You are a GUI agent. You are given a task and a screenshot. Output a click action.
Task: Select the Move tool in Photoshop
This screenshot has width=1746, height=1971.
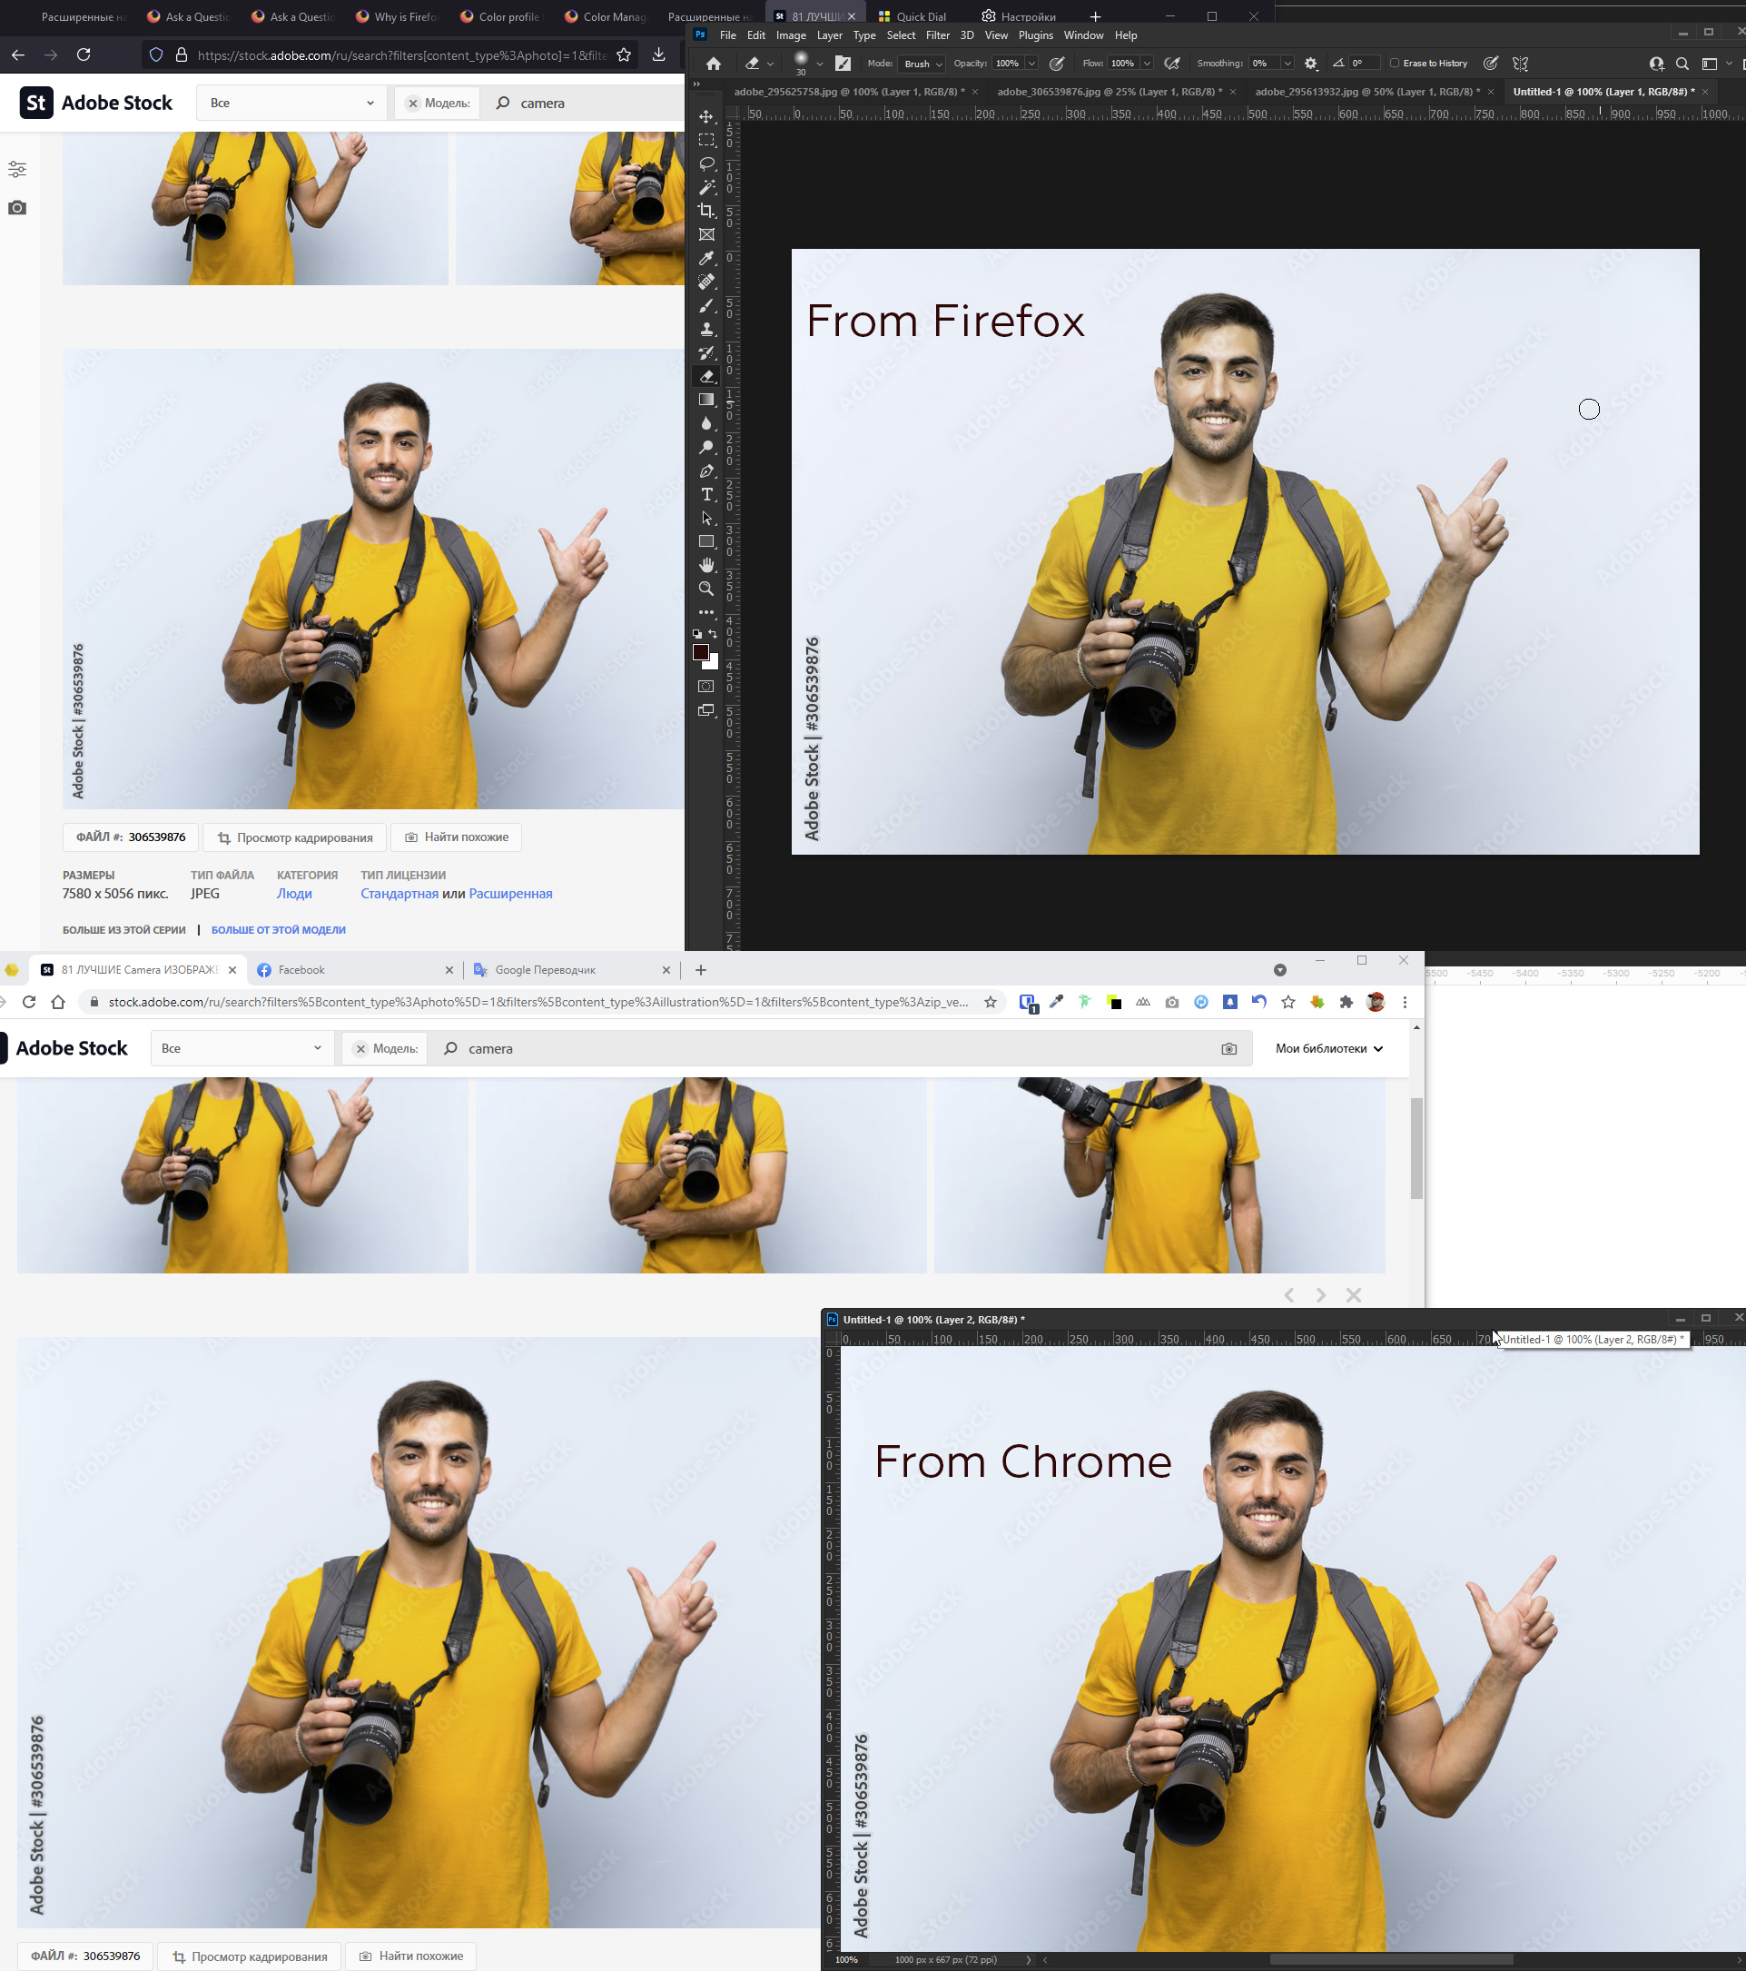(705, 116)
